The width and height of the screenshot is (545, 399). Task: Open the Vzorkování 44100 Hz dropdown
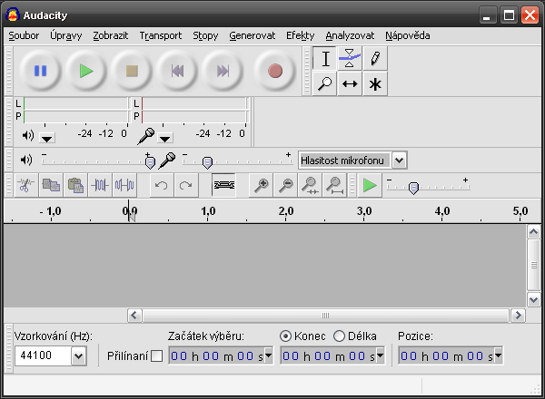[78, 356]
